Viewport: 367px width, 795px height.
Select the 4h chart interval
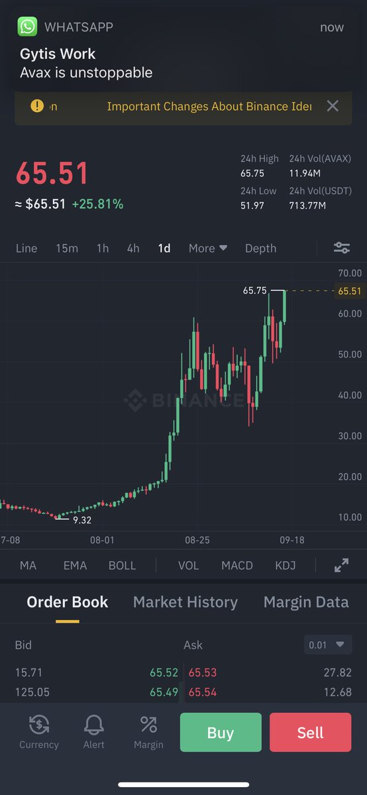(x=133, y=248)
